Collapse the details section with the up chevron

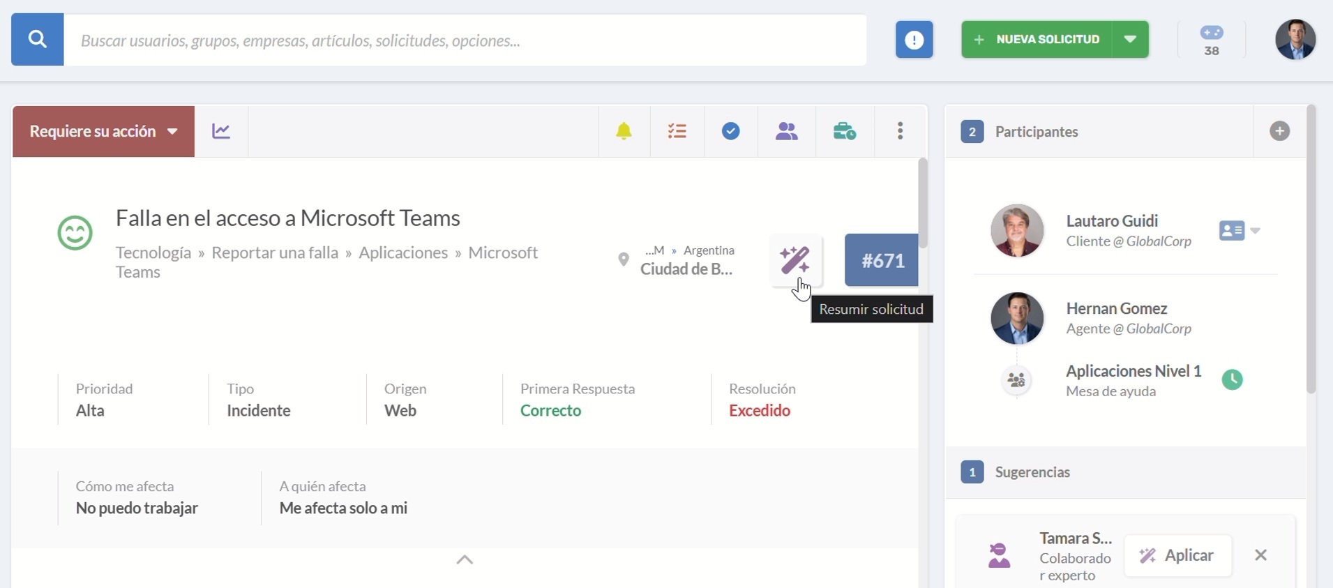465,559
